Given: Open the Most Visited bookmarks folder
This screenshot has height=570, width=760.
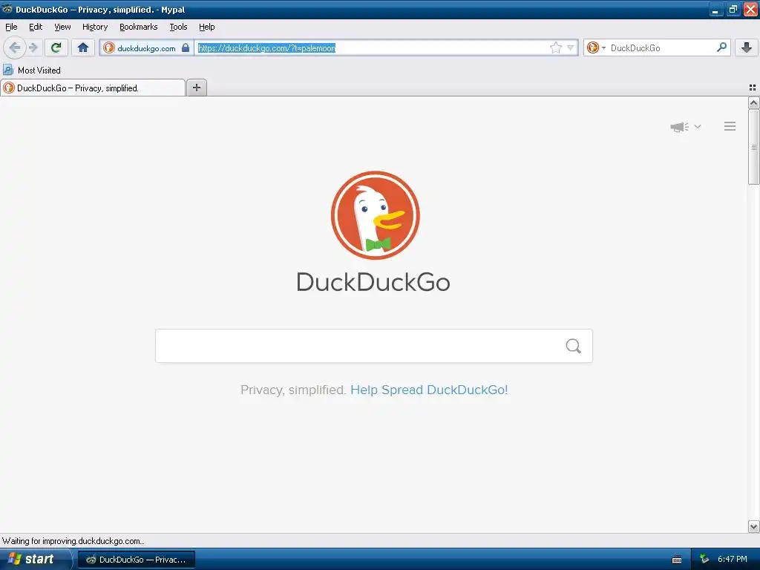Looking at the screenshot, I should (32, 71).
